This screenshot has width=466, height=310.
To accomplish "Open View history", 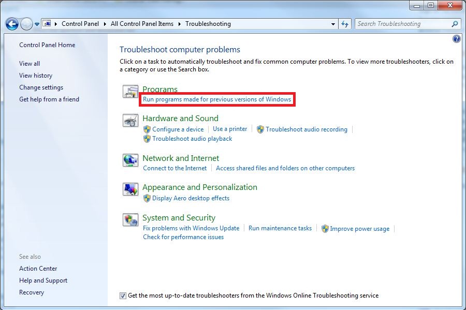I will point(36,76).
